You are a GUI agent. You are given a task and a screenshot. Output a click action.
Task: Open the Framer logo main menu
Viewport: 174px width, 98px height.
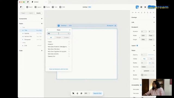point(22,7)
